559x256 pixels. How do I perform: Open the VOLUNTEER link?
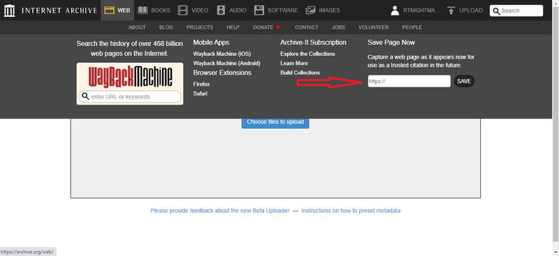(x=374, y=27)
